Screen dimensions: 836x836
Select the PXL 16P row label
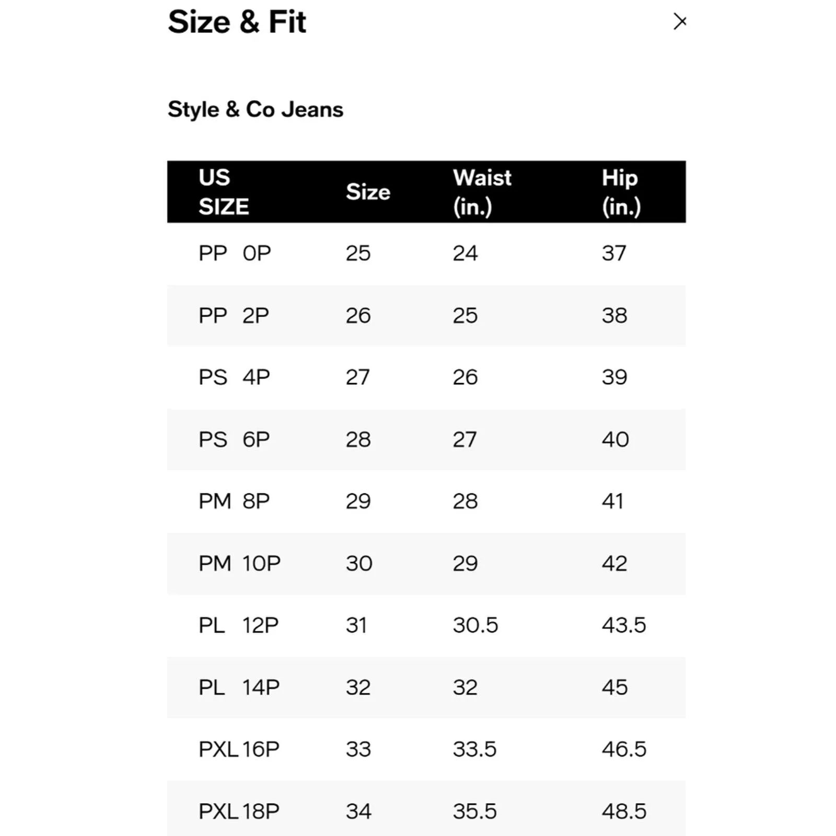point(239,749)
